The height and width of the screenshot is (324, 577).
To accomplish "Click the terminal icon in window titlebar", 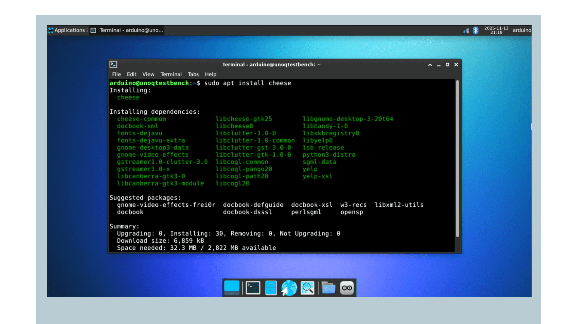I will pos(113,64).
